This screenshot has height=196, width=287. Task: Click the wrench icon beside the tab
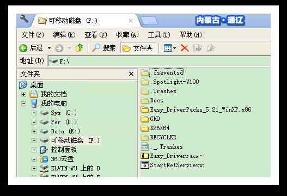pyautogui.click(x=24, y=19)
